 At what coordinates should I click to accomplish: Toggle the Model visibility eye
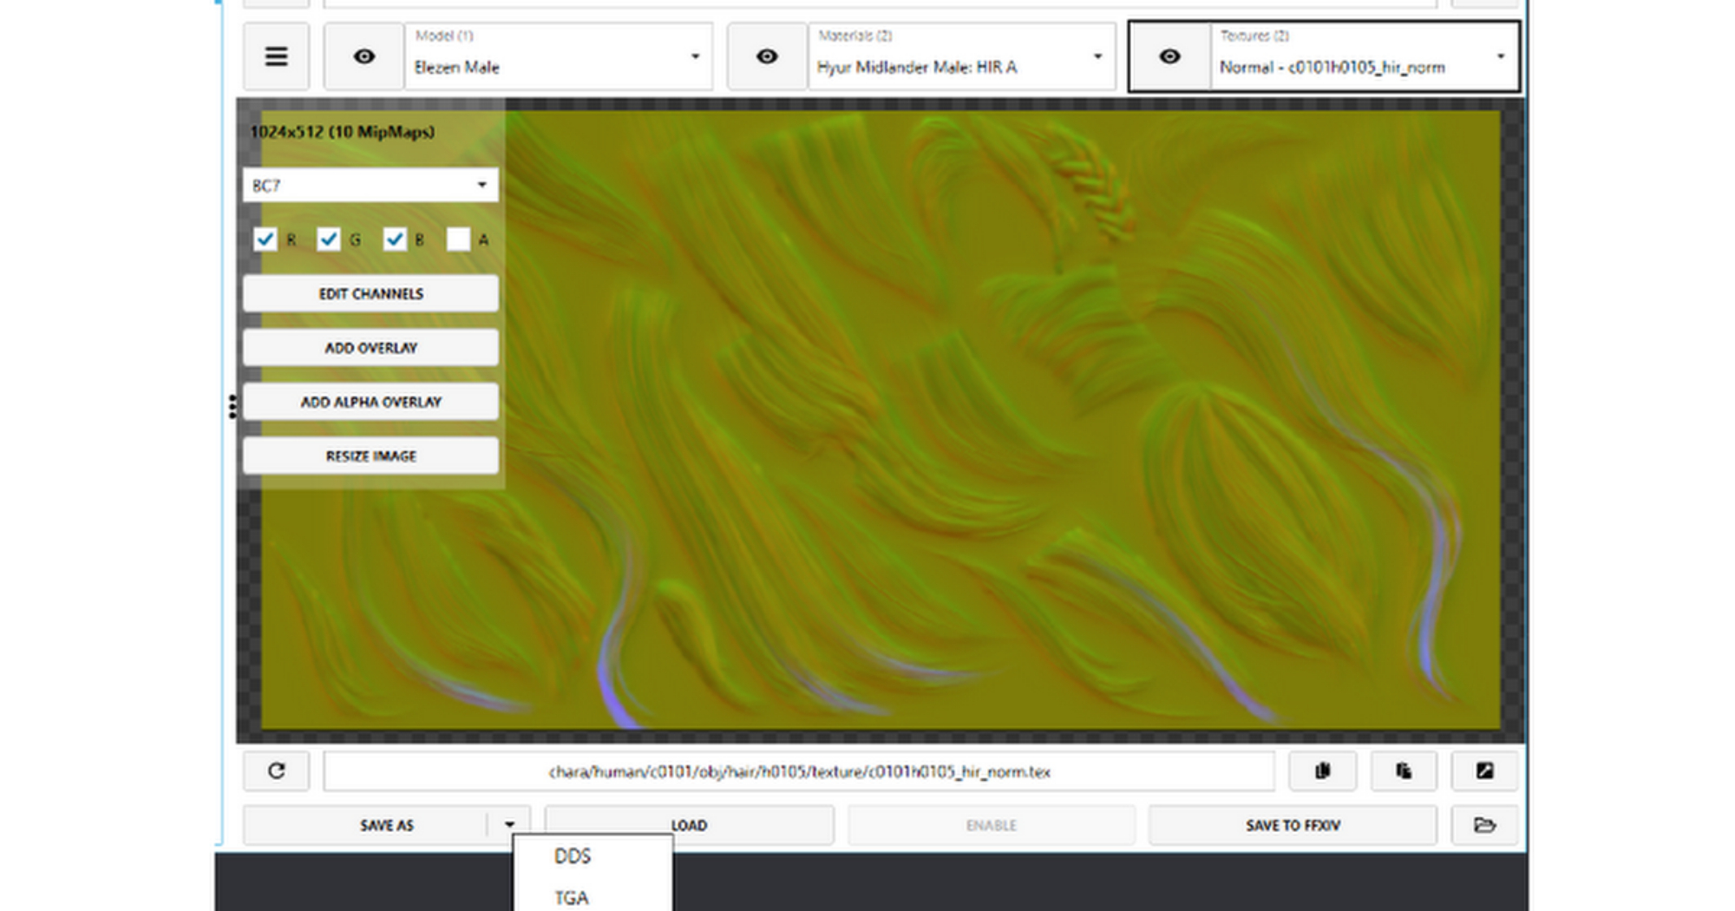pyautogui.click(x=364, y=57)
